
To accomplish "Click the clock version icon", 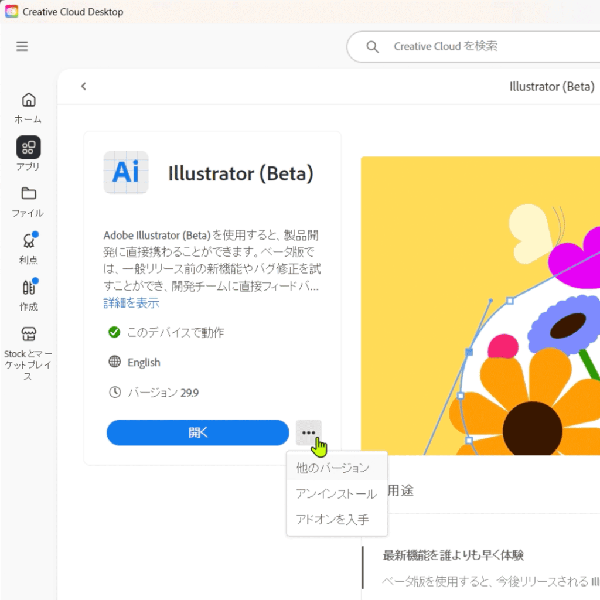I will tap(115, 392).
